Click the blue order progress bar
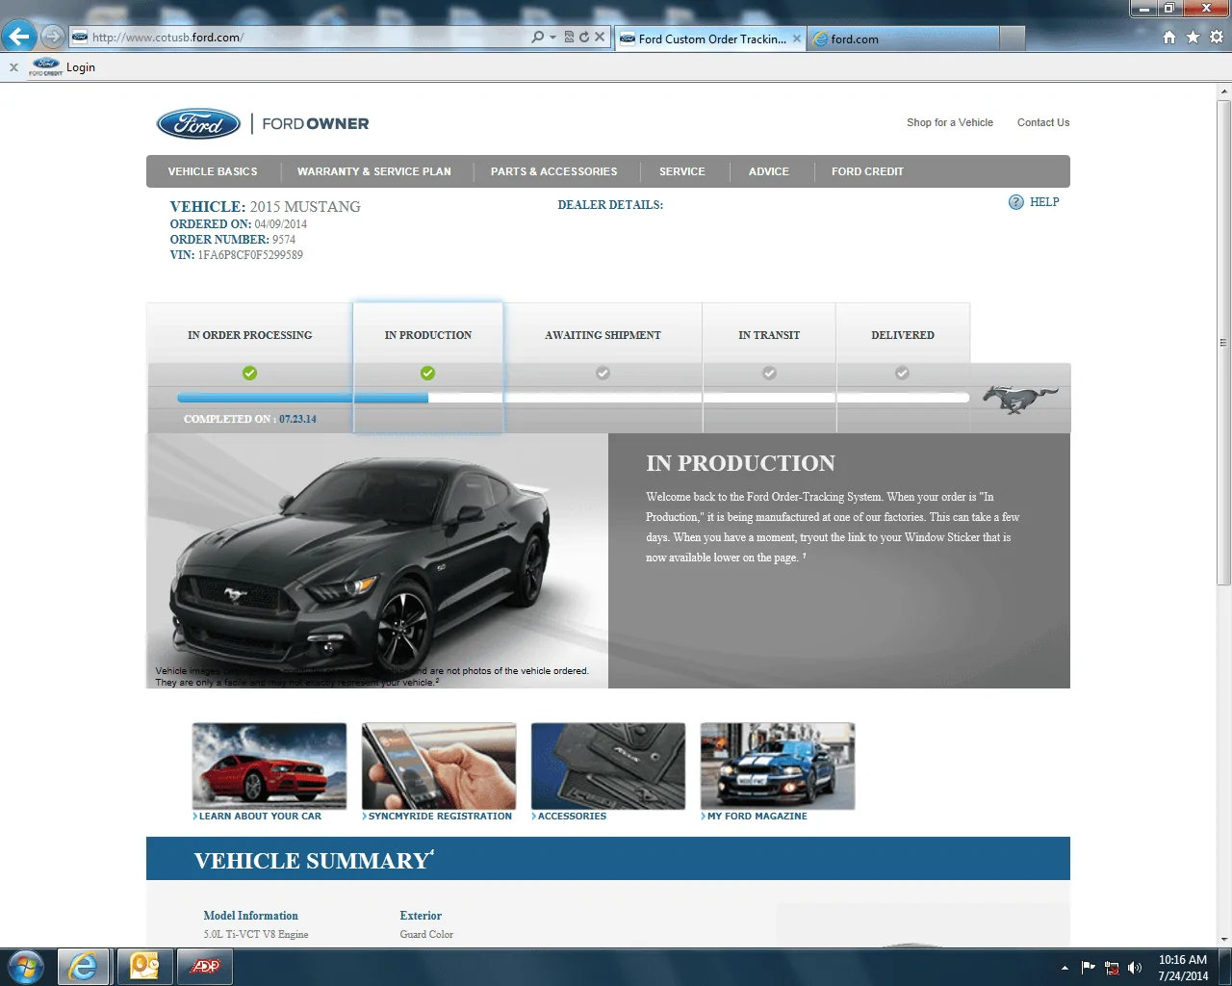1232x986 pixels. coord(303,398)
